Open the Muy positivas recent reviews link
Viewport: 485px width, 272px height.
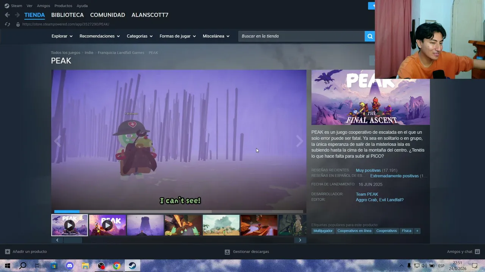(368, 170)
